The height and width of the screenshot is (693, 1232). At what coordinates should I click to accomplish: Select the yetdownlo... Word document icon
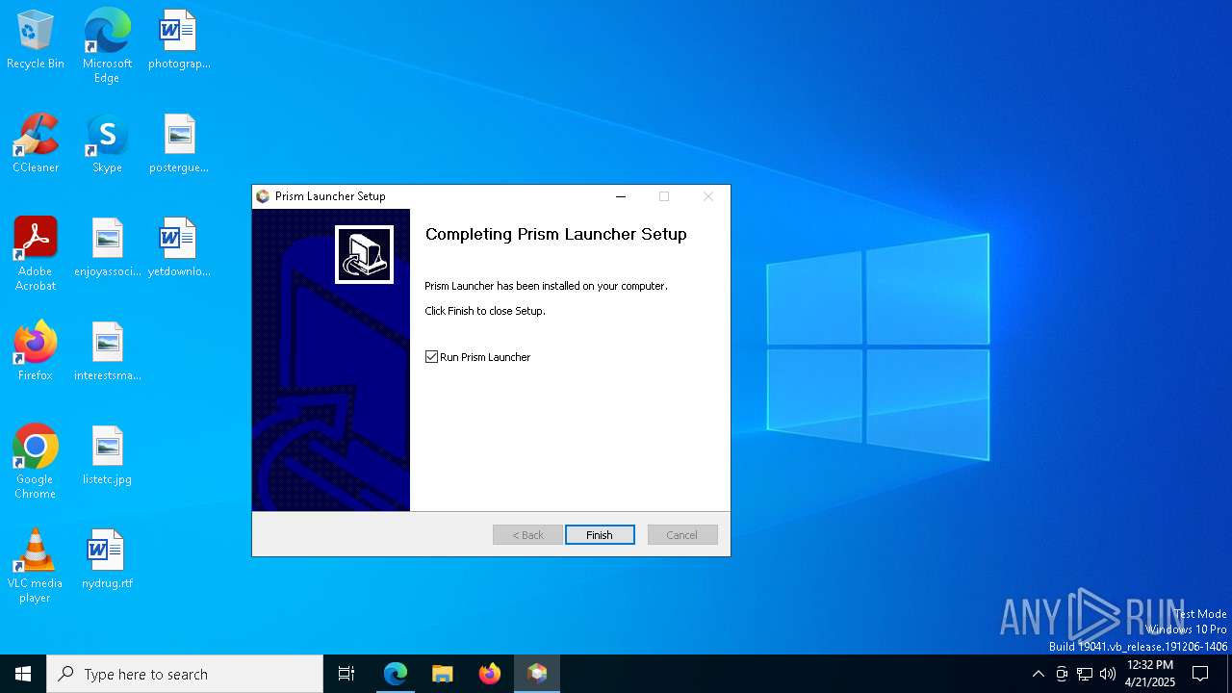(x=179, y=248)
